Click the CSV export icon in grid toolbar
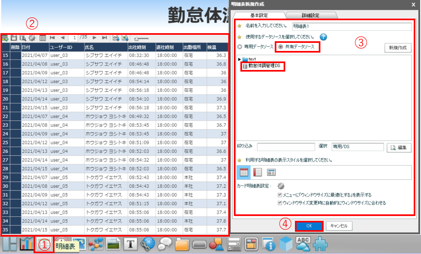421x254 pixels. click(x=116, y=38)
